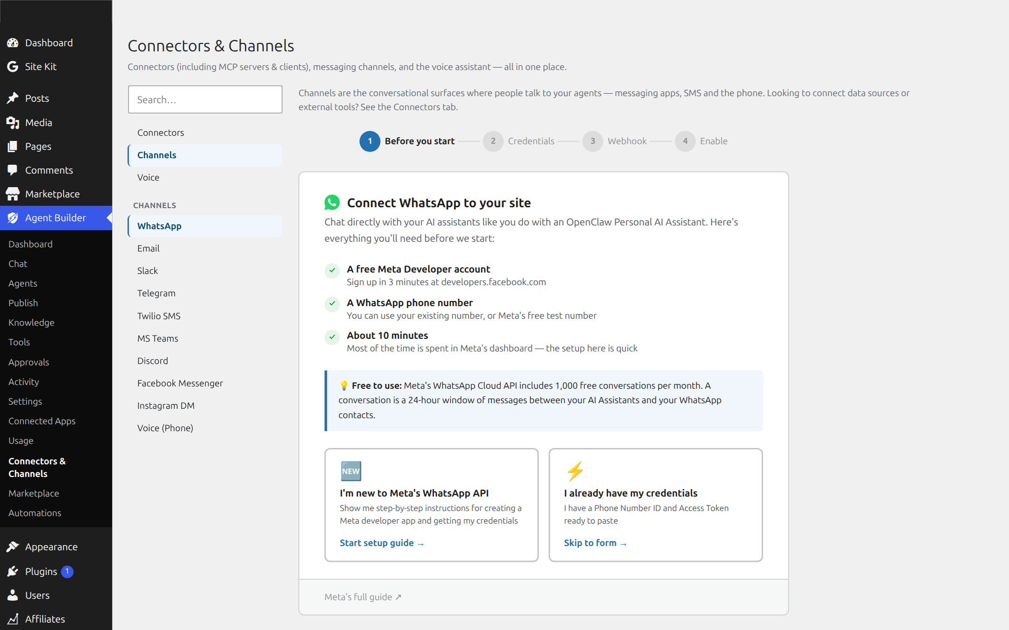Click Skip to form link
This screenshot has width=1009, height=630.
[x=595, y=543]
